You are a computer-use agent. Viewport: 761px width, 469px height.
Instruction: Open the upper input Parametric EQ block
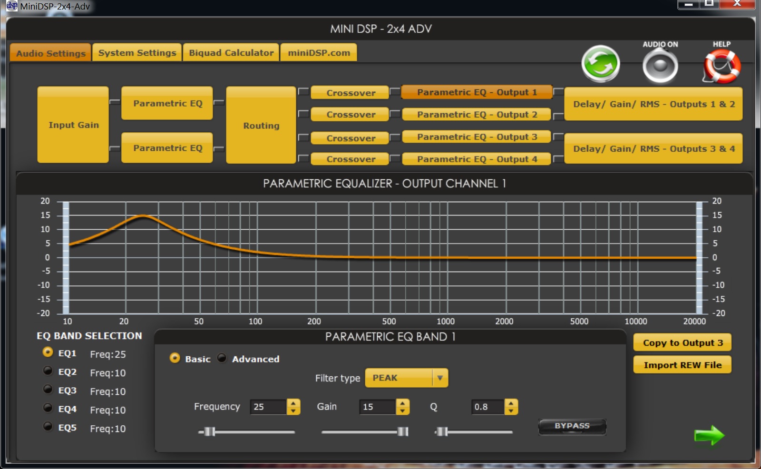point(167,103)
